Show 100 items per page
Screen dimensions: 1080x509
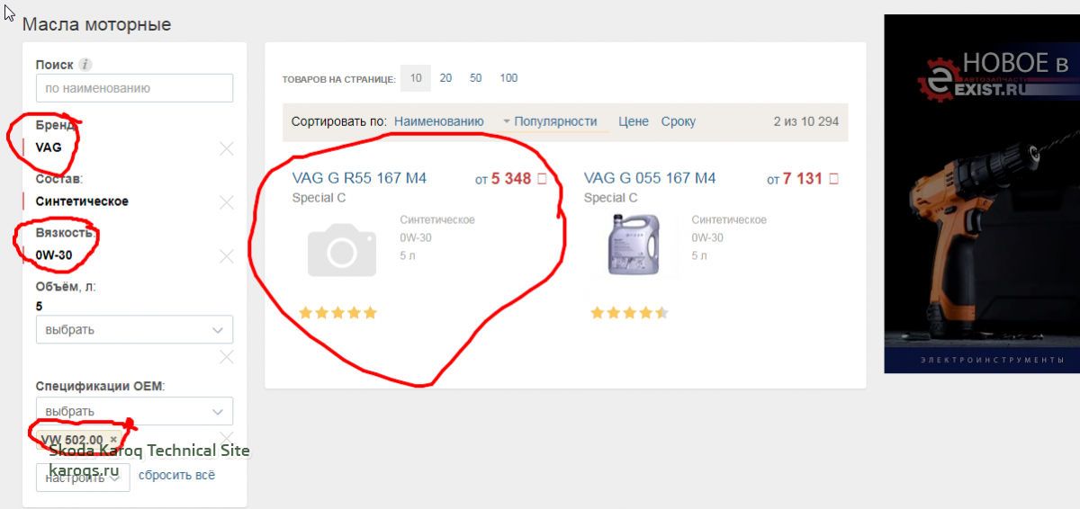[x=508, y=78]
